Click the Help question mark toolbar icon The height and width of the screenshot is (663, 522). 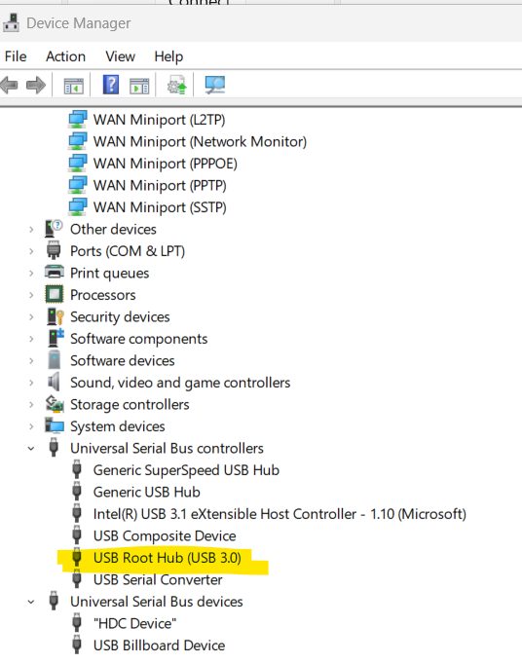[111, 85]
